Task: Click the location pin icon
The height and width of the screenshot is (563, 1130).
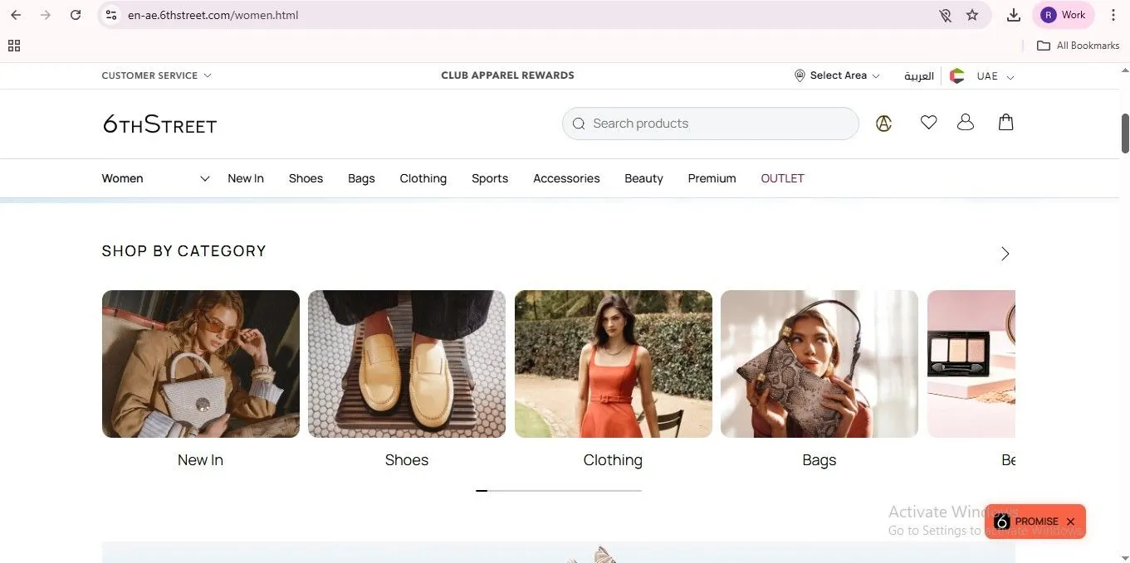Action: 800,75
